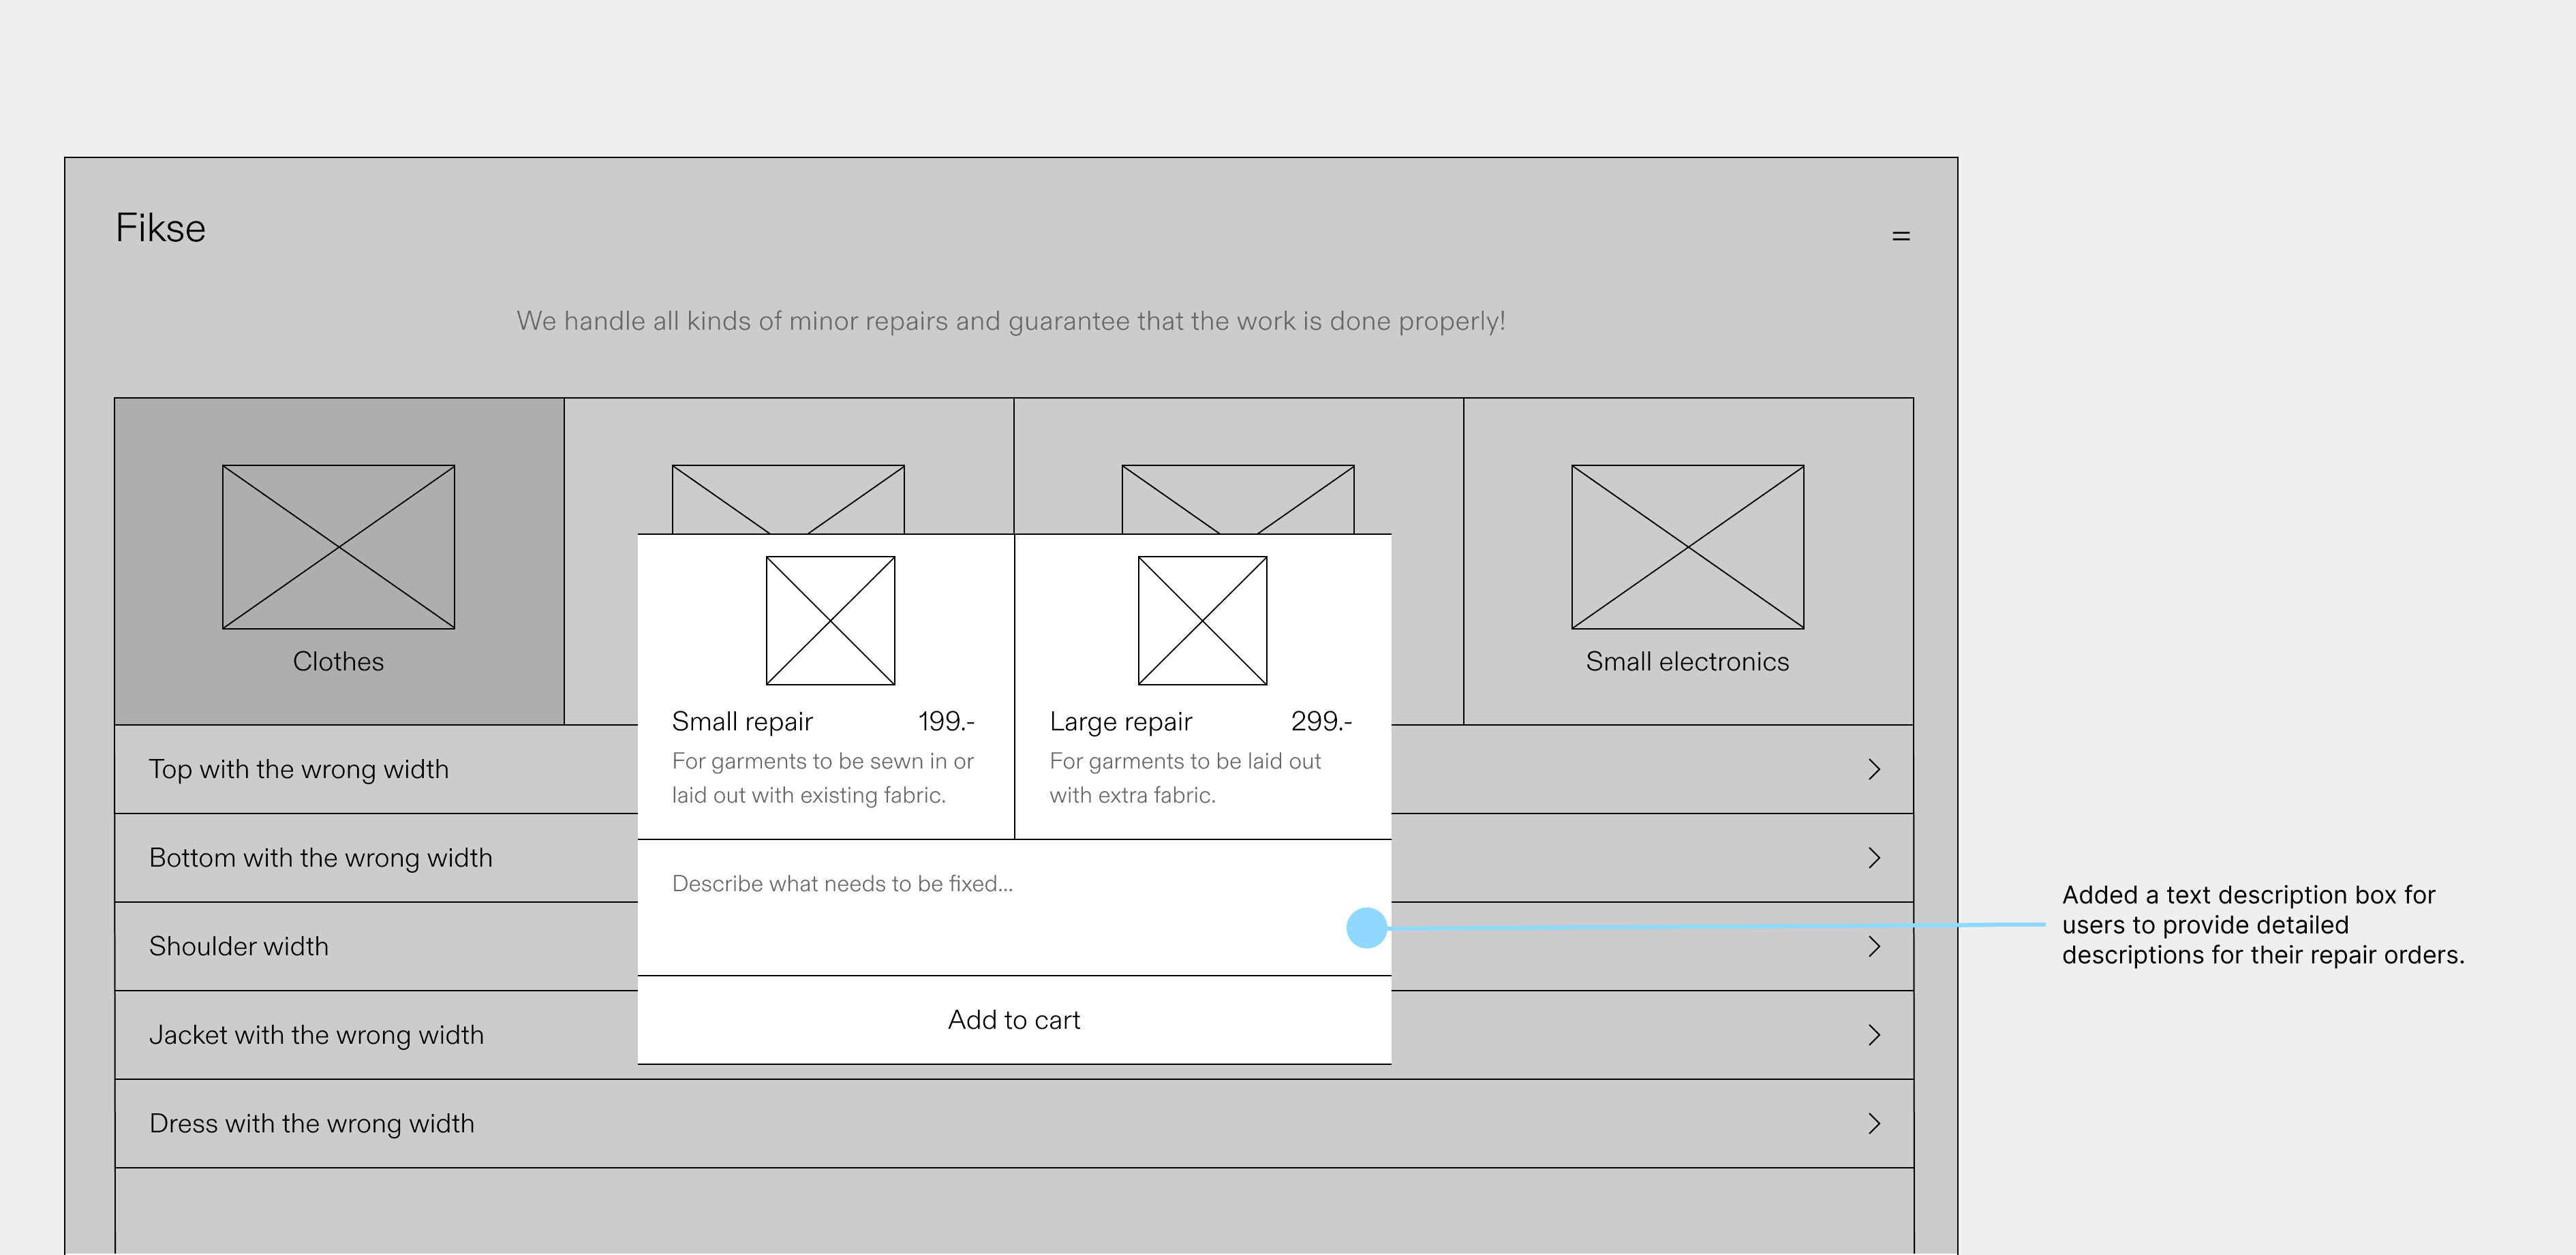Expand Jacket with the wrong width chevron

(x=1874, y=1035)
